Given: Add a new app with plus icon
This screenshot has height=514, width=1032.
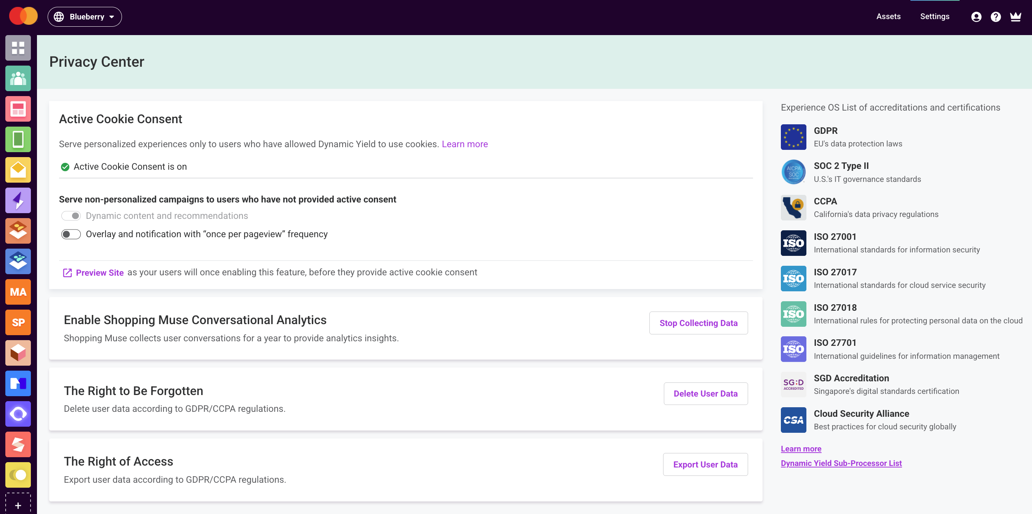Looking at the screenshot, I should [18, 504].
